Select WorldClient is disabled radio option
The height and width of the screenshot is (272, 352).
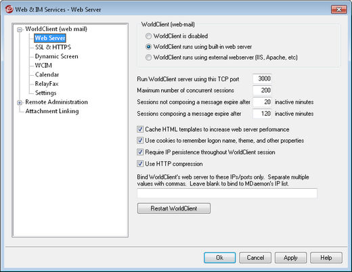click(148, 36)
